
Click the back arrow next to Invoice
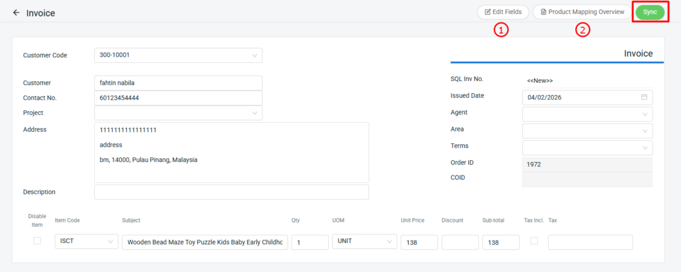pyautogui.click(x=16, y=13)
